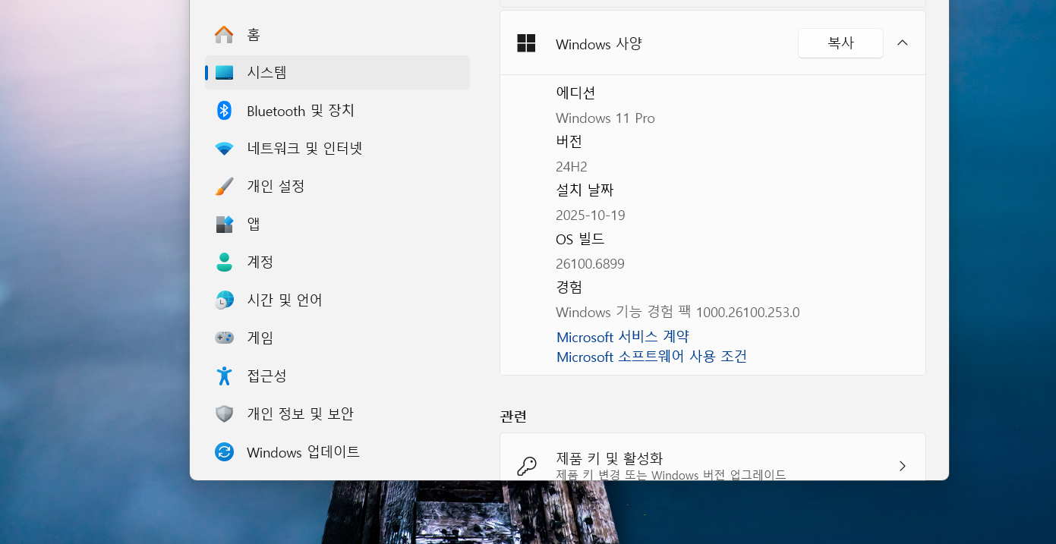Screen dimensions: 1056x544
Task: Open 시간 및 언어 settings
Action: tap(285, 300)
